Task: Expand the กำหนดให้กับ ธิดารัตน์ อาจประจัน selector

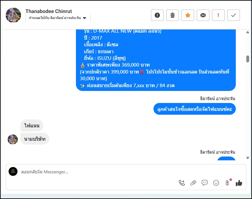Action: pos(58,18)
